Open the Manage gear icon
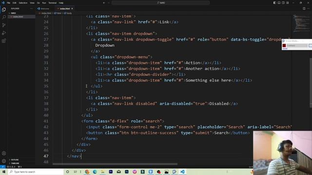The height and width of the screenshot is (175, 312). tap(4, 161)
